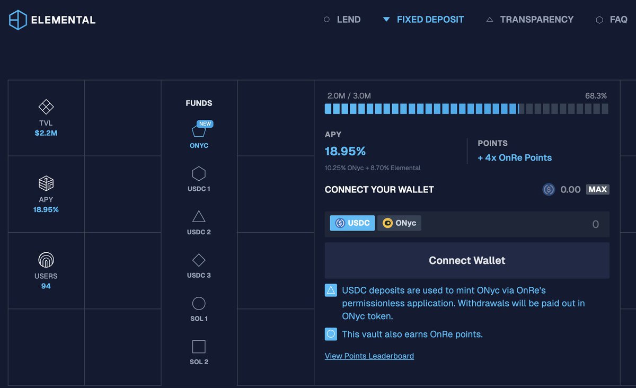Click the 'This vault also earns OnRe points.' text

(412, 334)
